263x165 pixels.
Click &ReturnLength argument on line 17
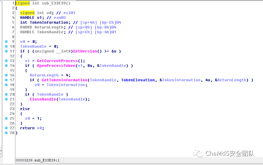point(231,80)
